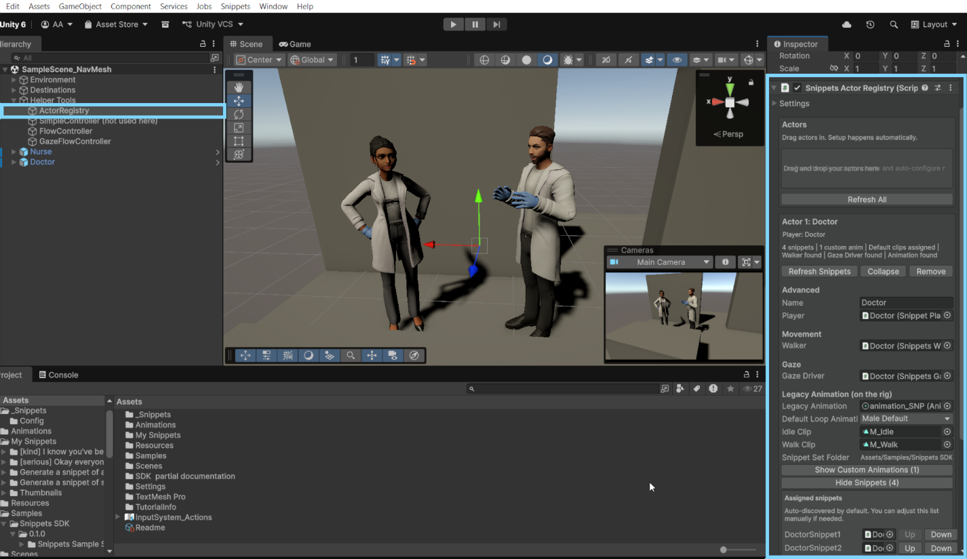Open the Layout dropdown
Viewport: 967px width, 559px height.
point(934,24)
